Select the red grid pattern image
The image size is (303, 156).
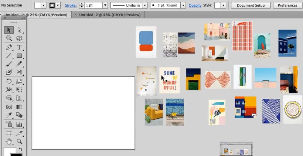(242, 36)
